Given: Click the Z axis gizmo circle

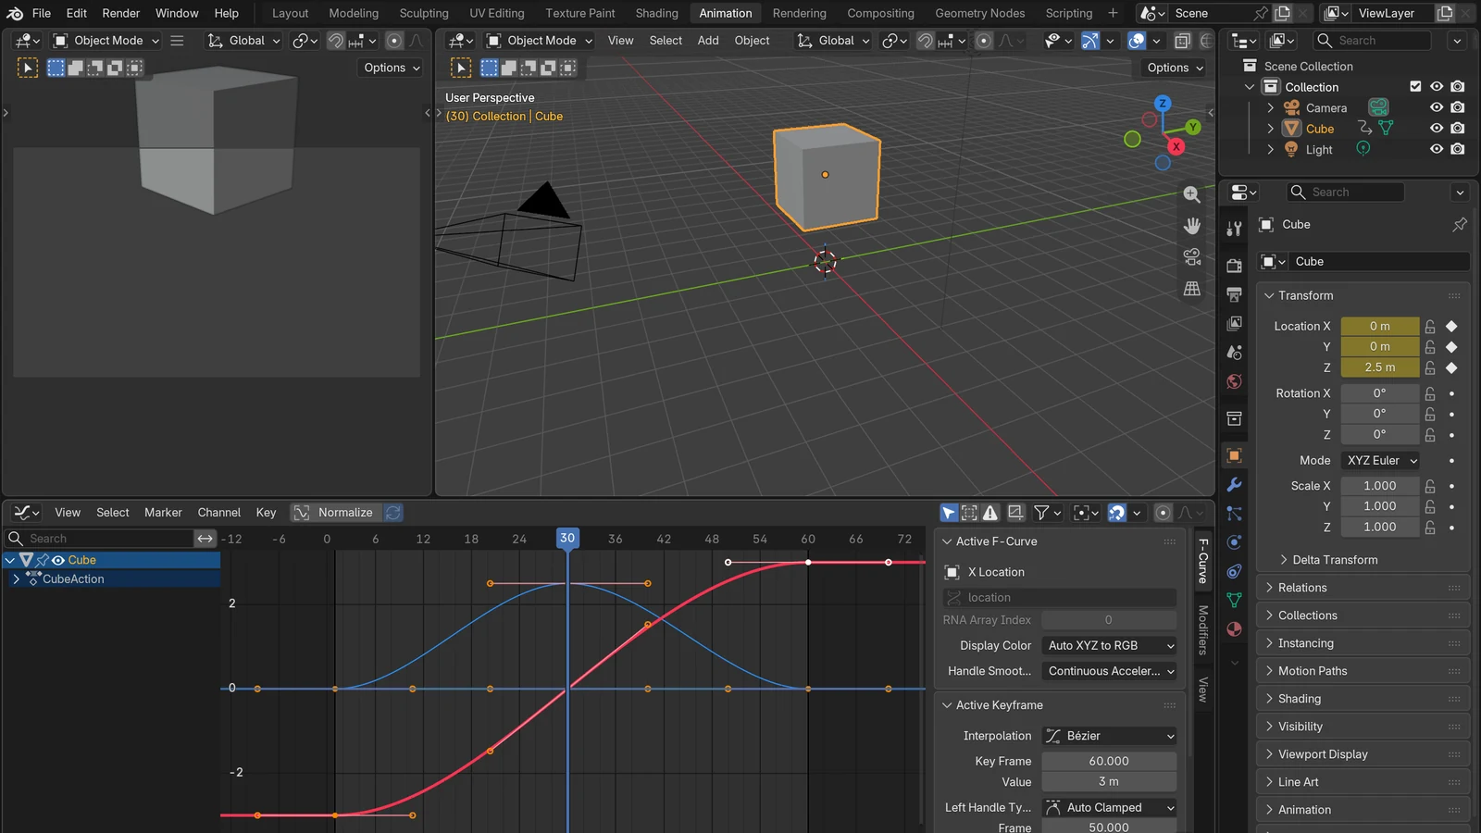Looking at the screenshot, I should click(x=1163, y=104).
